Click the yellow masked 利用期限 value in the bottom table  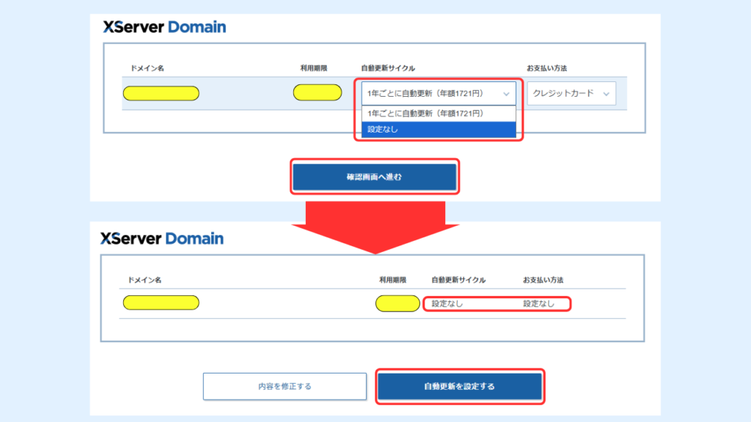(397, 303)
